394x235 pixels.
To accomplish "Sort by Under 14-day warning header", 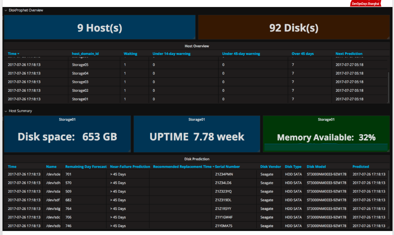I will [171, 53].
